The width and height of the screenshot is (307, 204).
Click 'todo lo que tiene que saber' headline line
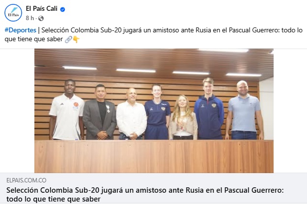tap(54, 199)
